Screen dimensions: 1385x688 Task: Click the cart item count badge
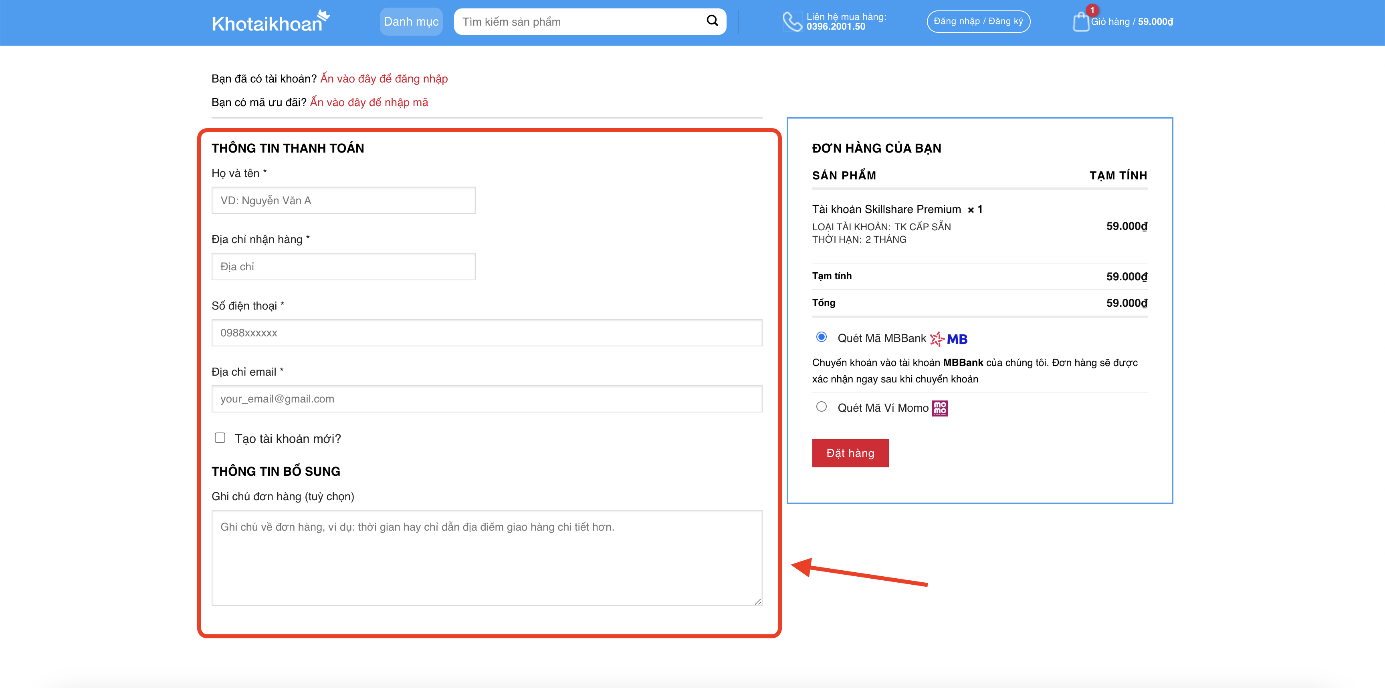click(x=1092, y=10)
